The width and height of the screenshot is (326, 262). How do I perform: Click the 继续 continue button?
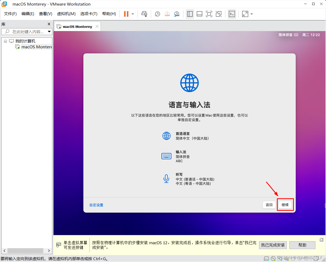(x=285, y=205)
